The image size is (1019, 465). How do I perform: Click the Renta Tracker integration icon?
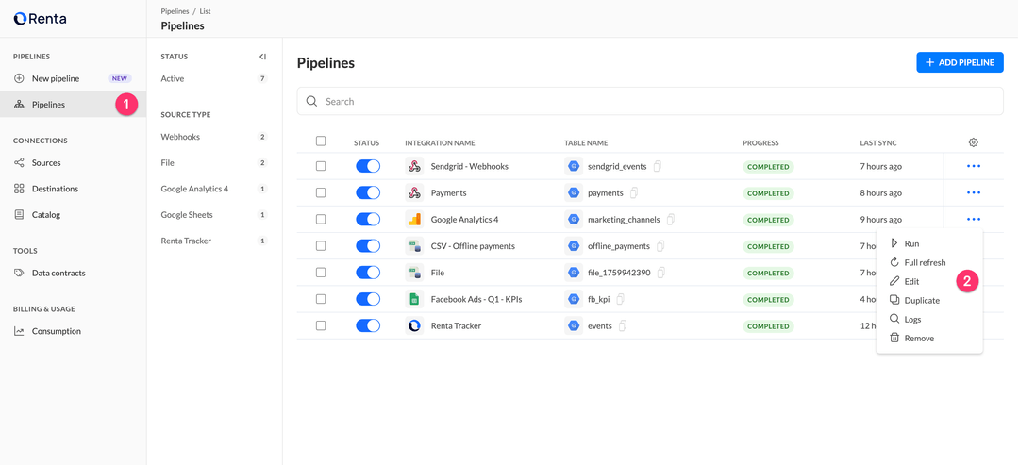tap(414, 325)
